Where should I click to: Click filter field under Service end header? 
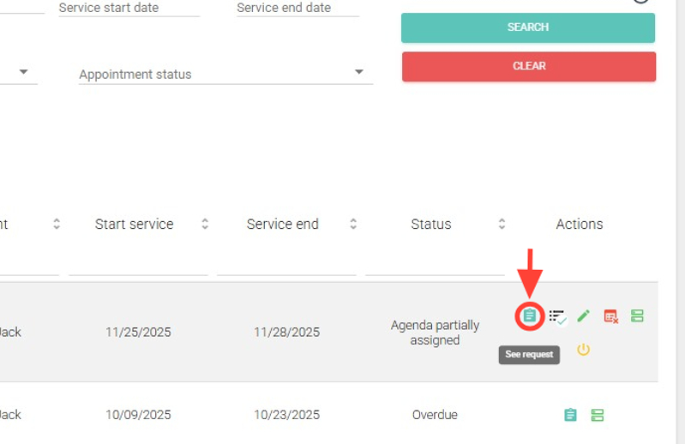286,262
